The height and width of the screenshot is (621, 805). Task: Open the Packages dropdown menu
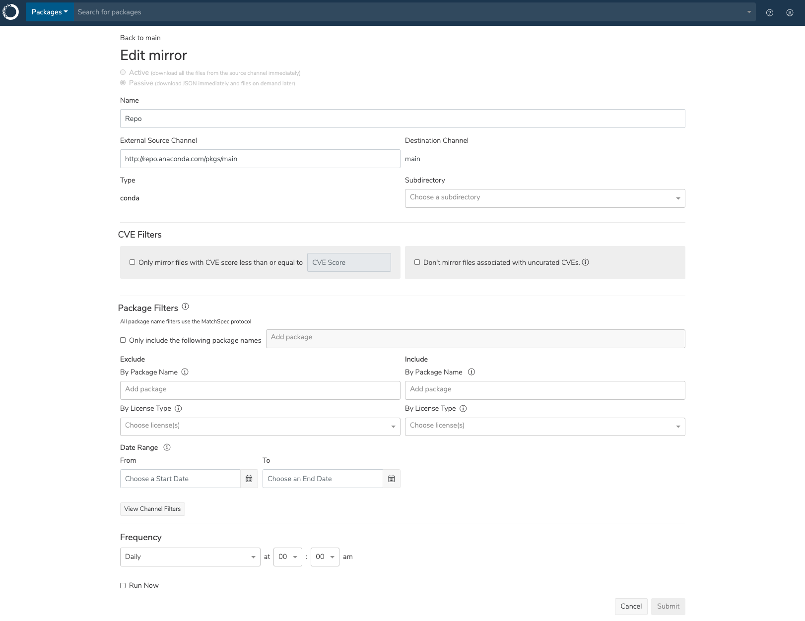50,12
